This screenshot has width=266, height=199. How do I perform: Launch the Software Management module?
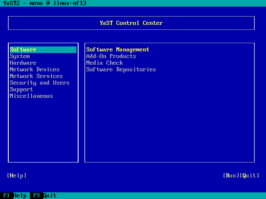click(x=118, y=50)
